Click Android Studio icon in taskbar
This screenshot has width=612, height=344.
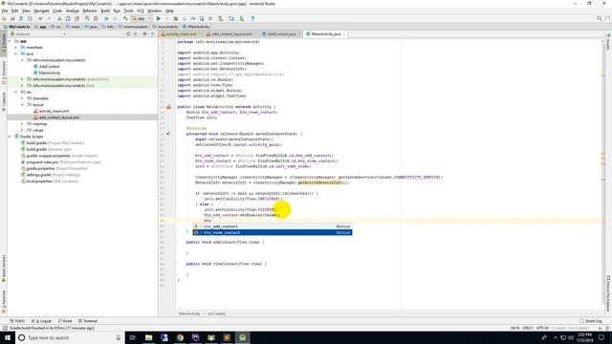coord(242,337)
